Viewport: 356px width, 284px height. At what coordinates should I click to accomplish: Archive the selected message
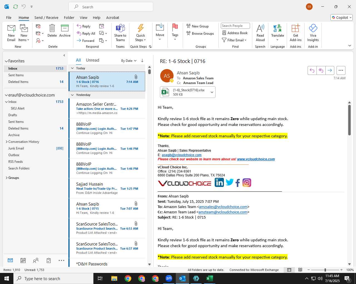[65, 31]
